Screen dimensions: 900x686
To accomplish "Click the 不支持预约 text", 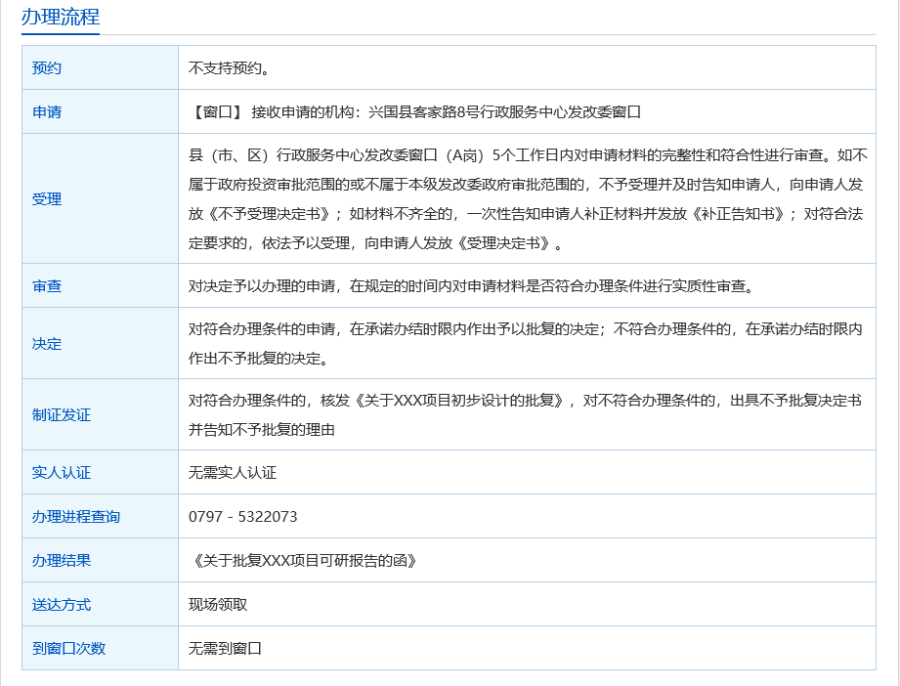I will (x=229, y=68).
